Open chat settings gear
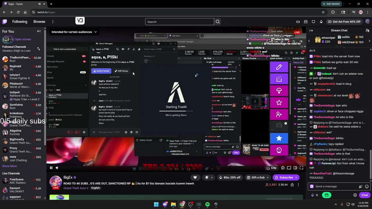 click(355, 195)
